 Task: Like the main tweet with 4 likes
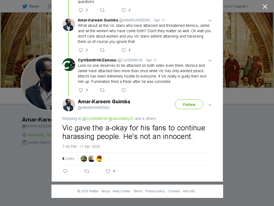point(108,171)
